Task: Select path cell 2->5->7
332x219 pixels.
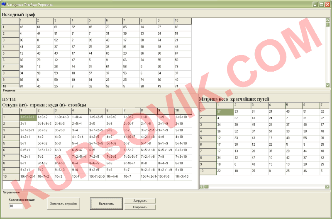Action: tap(132, 124)
